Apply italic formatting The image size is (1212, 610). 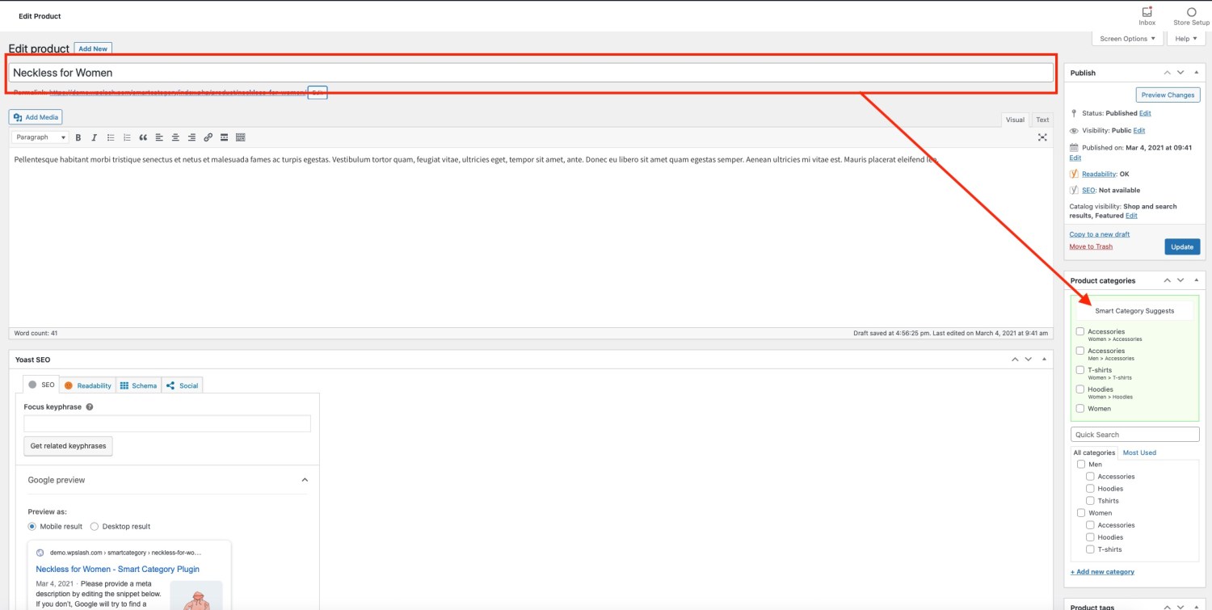coord(94,137)
